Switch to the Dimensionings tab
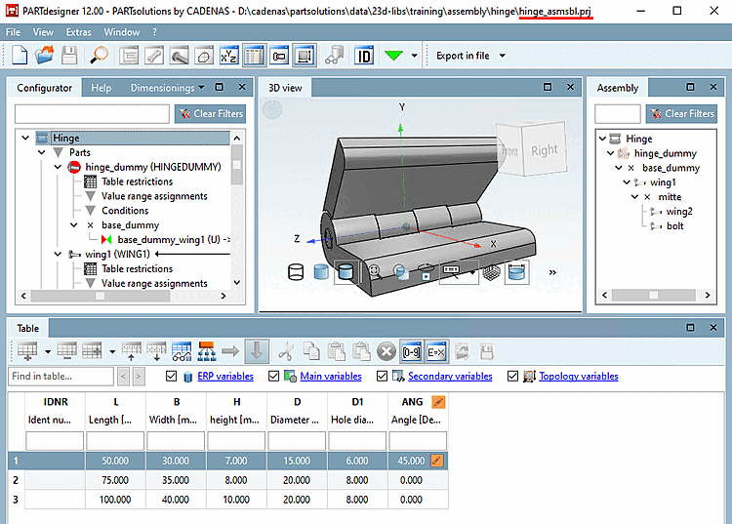This screenshot has width=732, height=524. coord(162,88)
